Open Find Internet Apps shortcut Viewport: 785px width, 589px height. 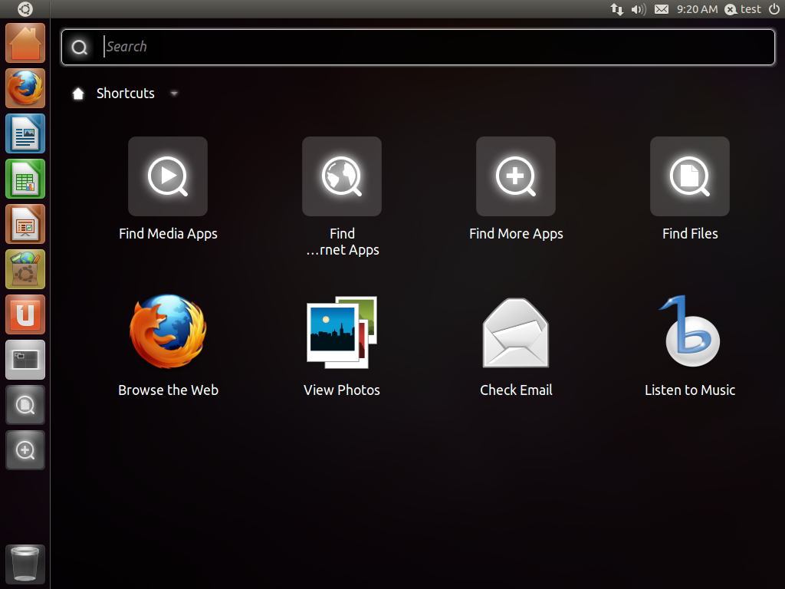[342, 176]
